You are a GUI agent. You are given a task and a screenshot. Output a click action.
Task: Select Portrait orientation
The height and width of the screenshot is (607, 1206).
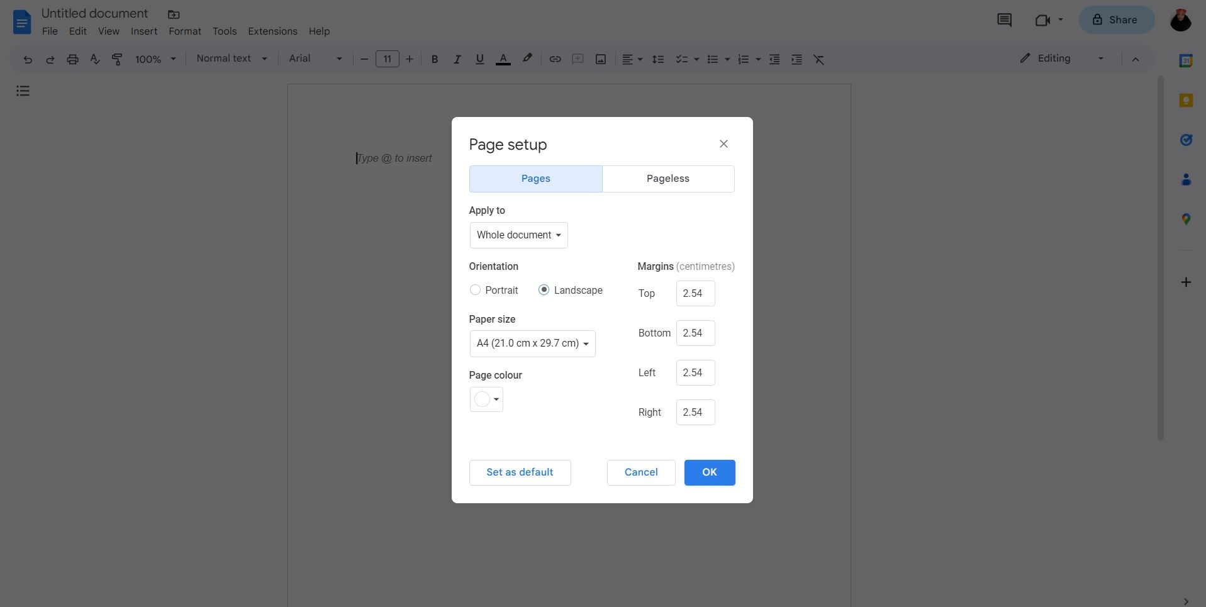476,290
